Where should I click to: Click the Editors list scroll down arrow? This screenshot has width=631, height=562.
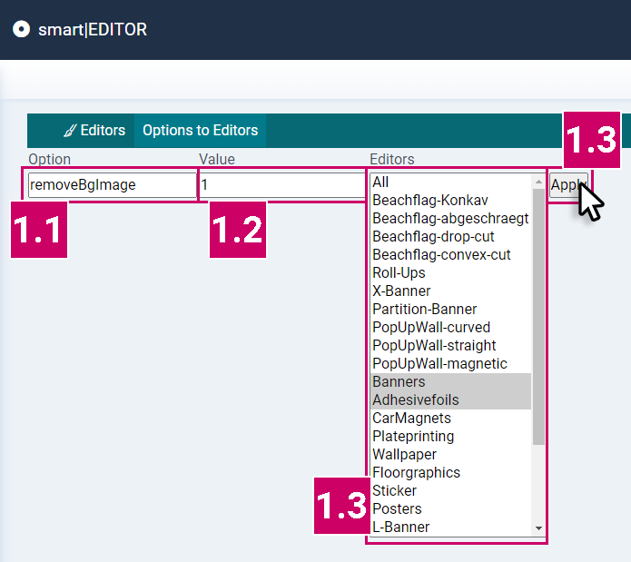click(x=538, y=528)
